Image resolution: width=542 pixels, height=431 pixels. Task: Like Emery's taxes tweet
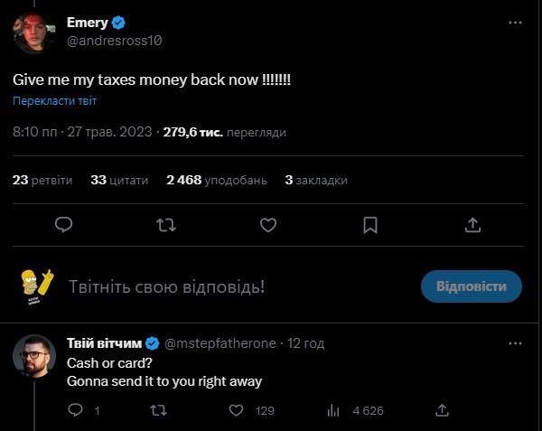(268, 225)
